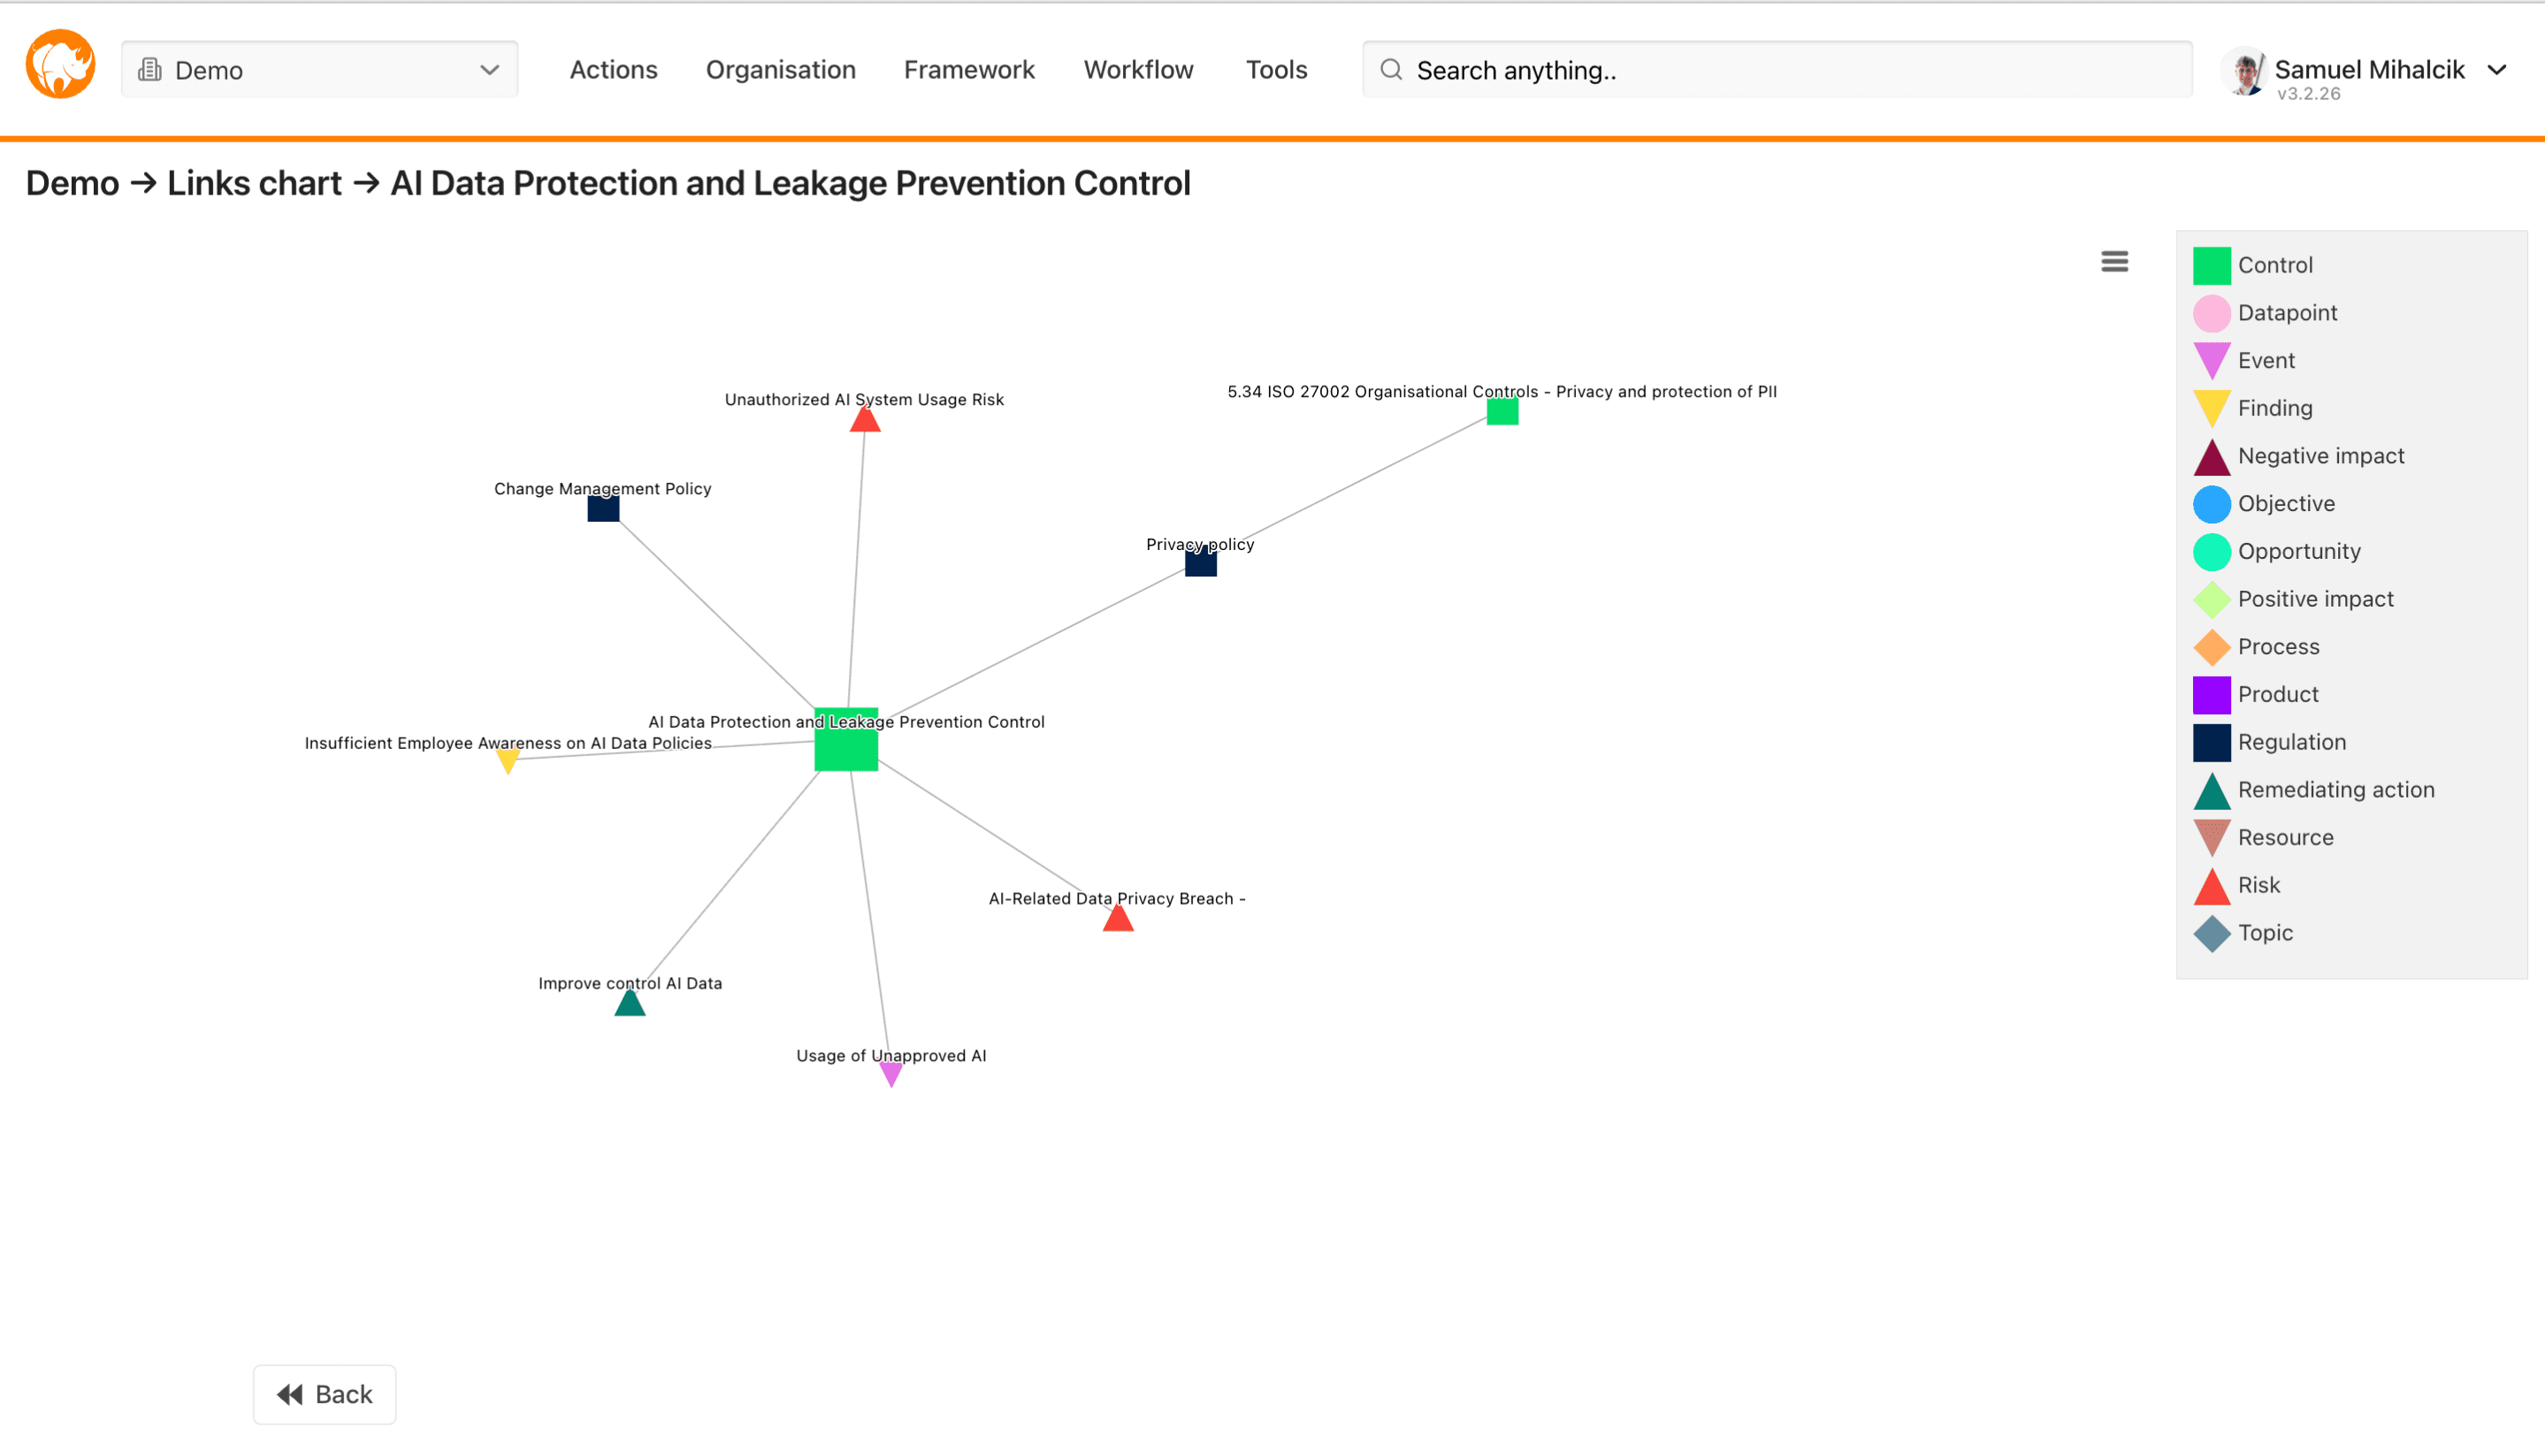
Task: Open the chart hamburger menu icon
Action: tap(2114, 261)
